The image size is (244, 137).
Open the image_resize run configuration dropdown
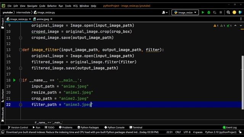click(185, 13)
